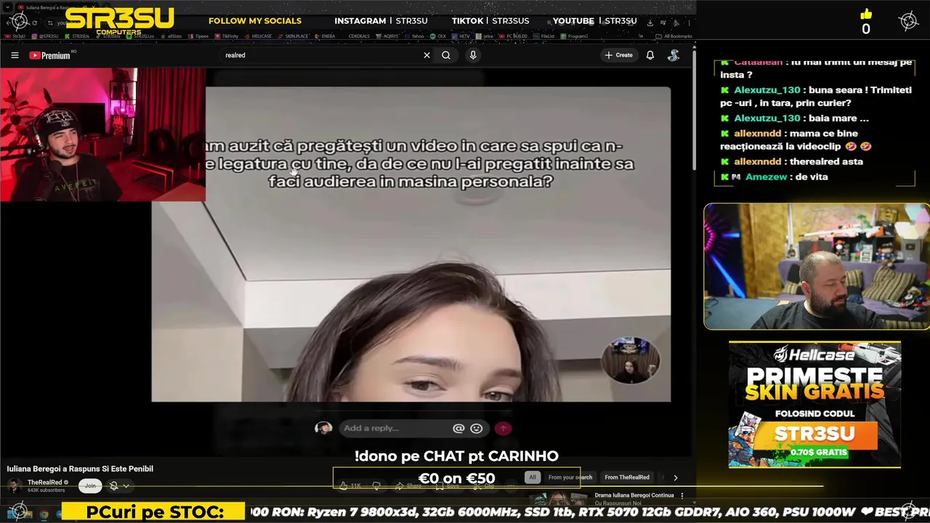Screen dimensions: 930x523
Task: Click the browser downloads icon
Action: (650, 23)
